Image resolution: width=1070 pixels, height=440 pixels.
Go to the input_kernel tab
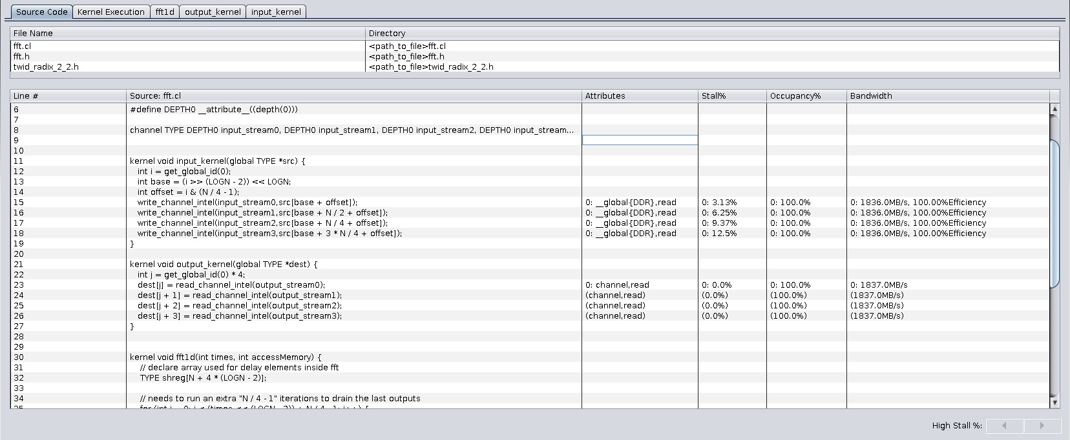[276, 12]
